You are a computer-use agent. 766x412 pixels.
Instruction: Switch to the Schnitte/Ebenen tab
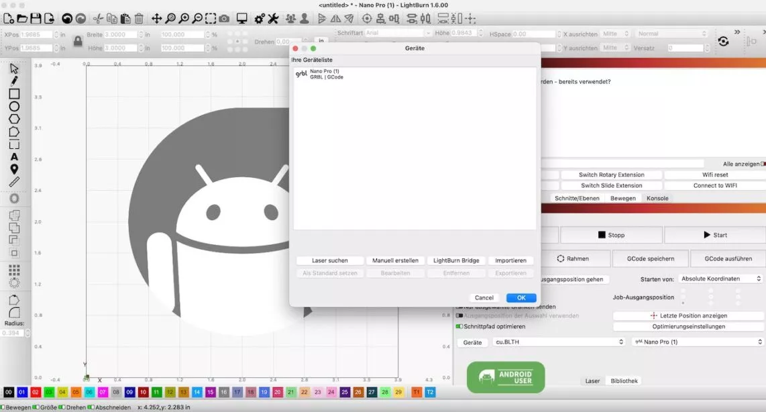577,199
